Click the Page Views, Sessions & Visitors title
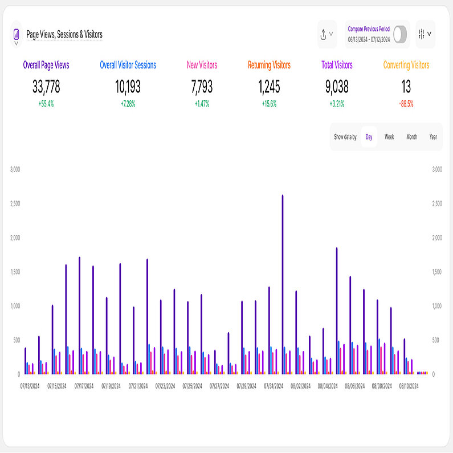This screenshot has height=453, width=453. point(64,35)
